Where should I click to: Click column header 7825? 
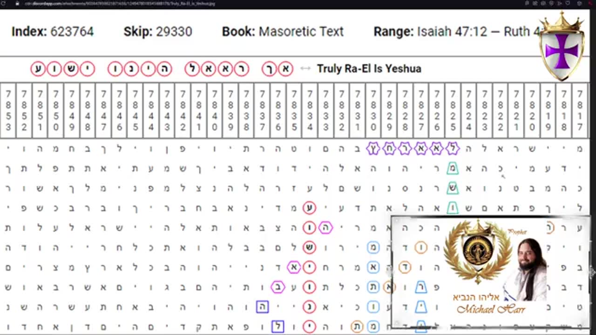click(x=453, y=111)
